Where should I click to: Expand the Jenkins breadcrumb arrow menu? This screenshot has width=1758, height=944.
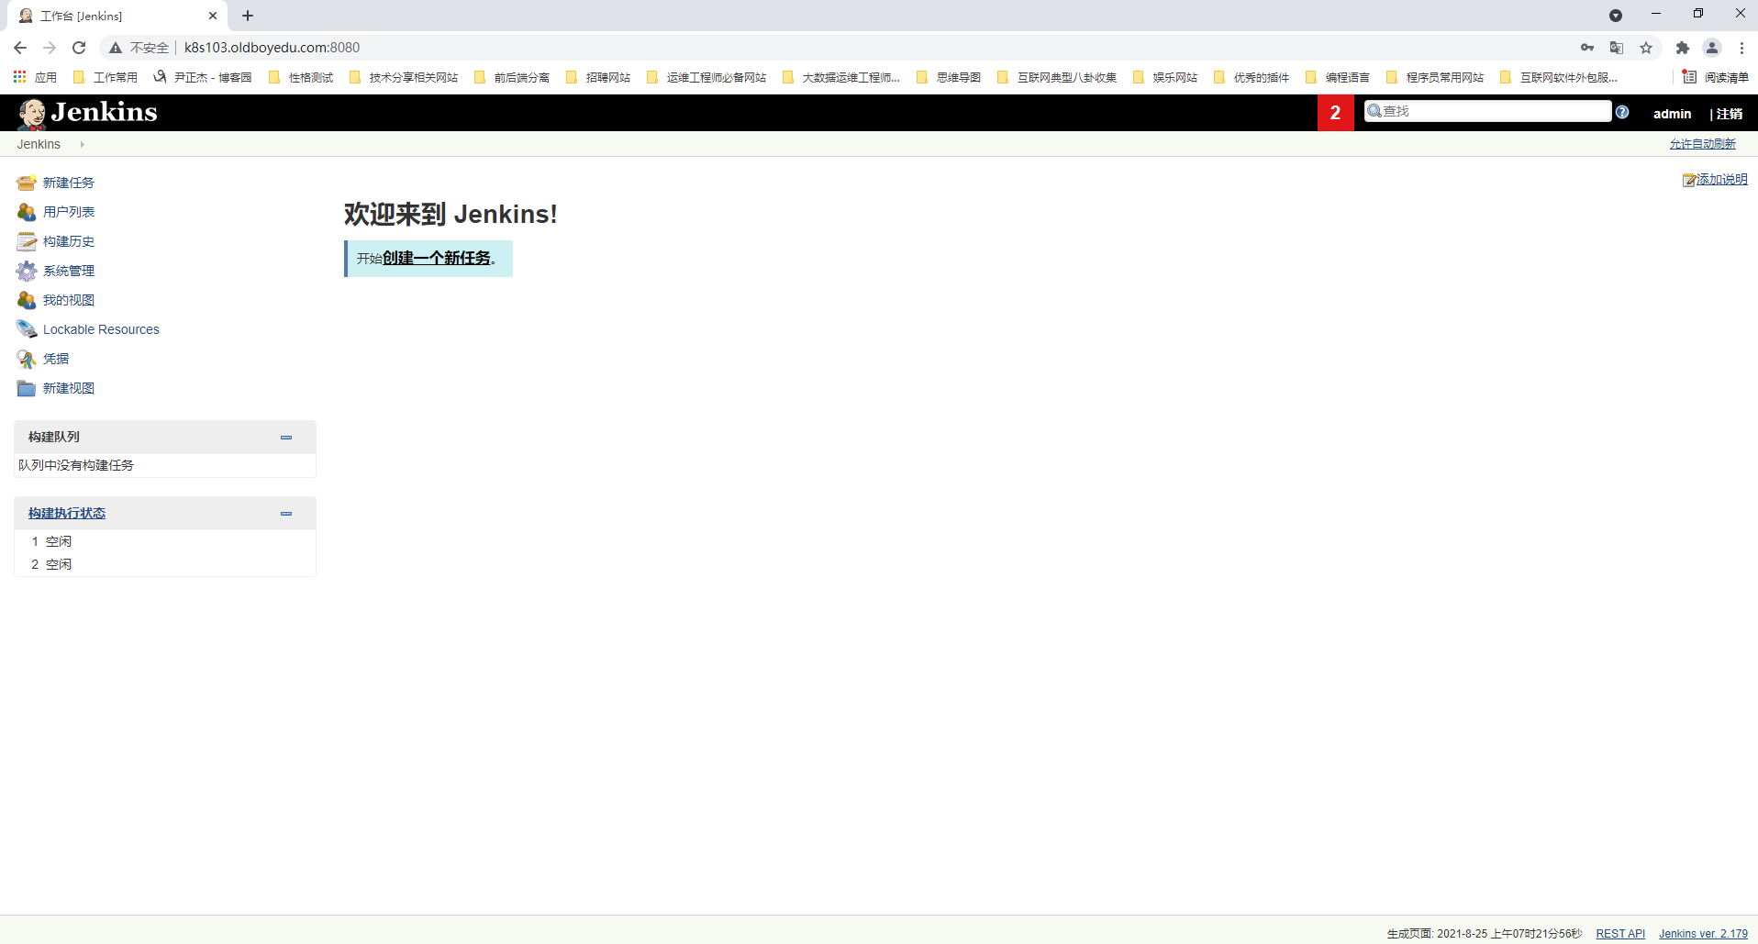pyautogui.click(x=82, y=144)
